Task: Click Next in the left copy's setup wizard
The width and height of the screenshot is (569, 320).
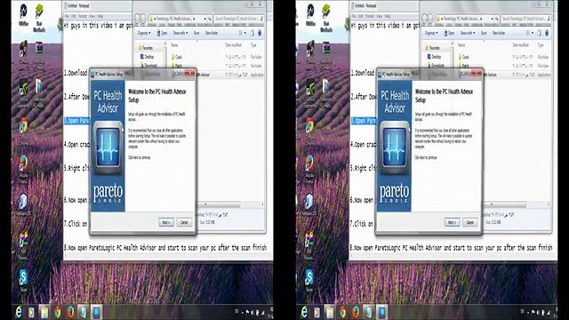Action: pos(166,222)
